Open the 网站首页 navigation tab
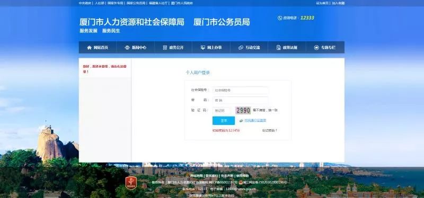 [x=98, y=48]
